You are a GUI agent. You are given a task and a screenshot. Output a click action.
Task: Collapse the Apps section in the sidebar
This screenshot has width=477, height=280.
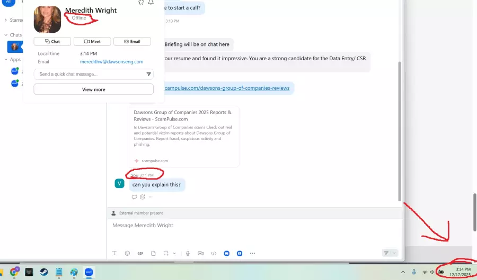point(6,60)
